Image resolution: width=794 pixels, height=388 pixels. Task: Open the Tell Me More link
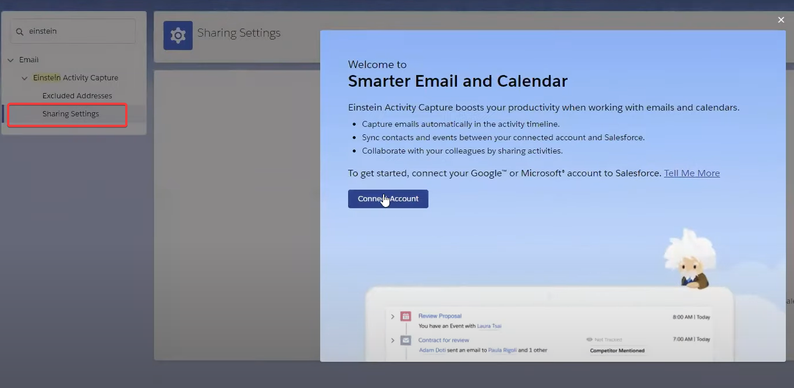click(692, 173)
